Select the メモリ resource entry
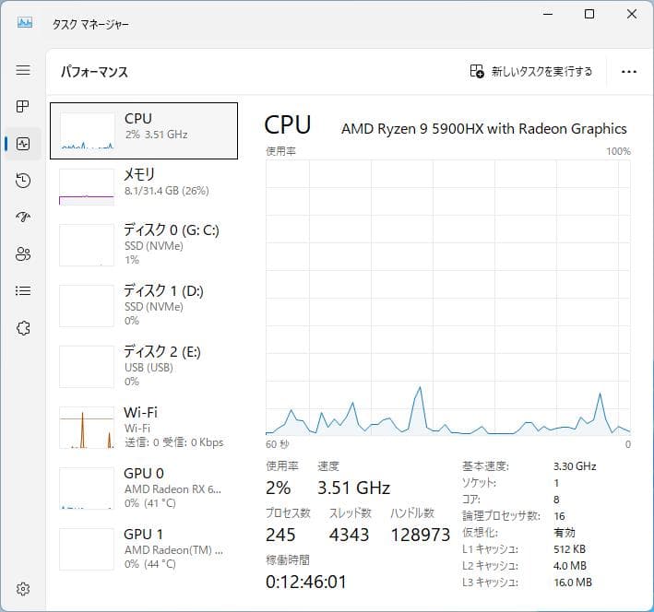The width and height of the screenshot is (654, 612). (x=144, y=185)
